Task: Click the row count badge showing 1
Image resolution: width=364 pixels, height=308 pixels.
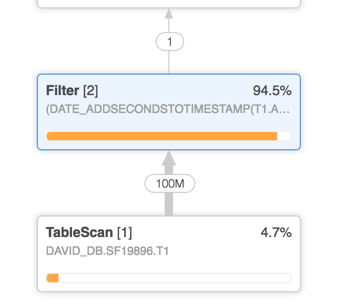Action: point(169,42)
